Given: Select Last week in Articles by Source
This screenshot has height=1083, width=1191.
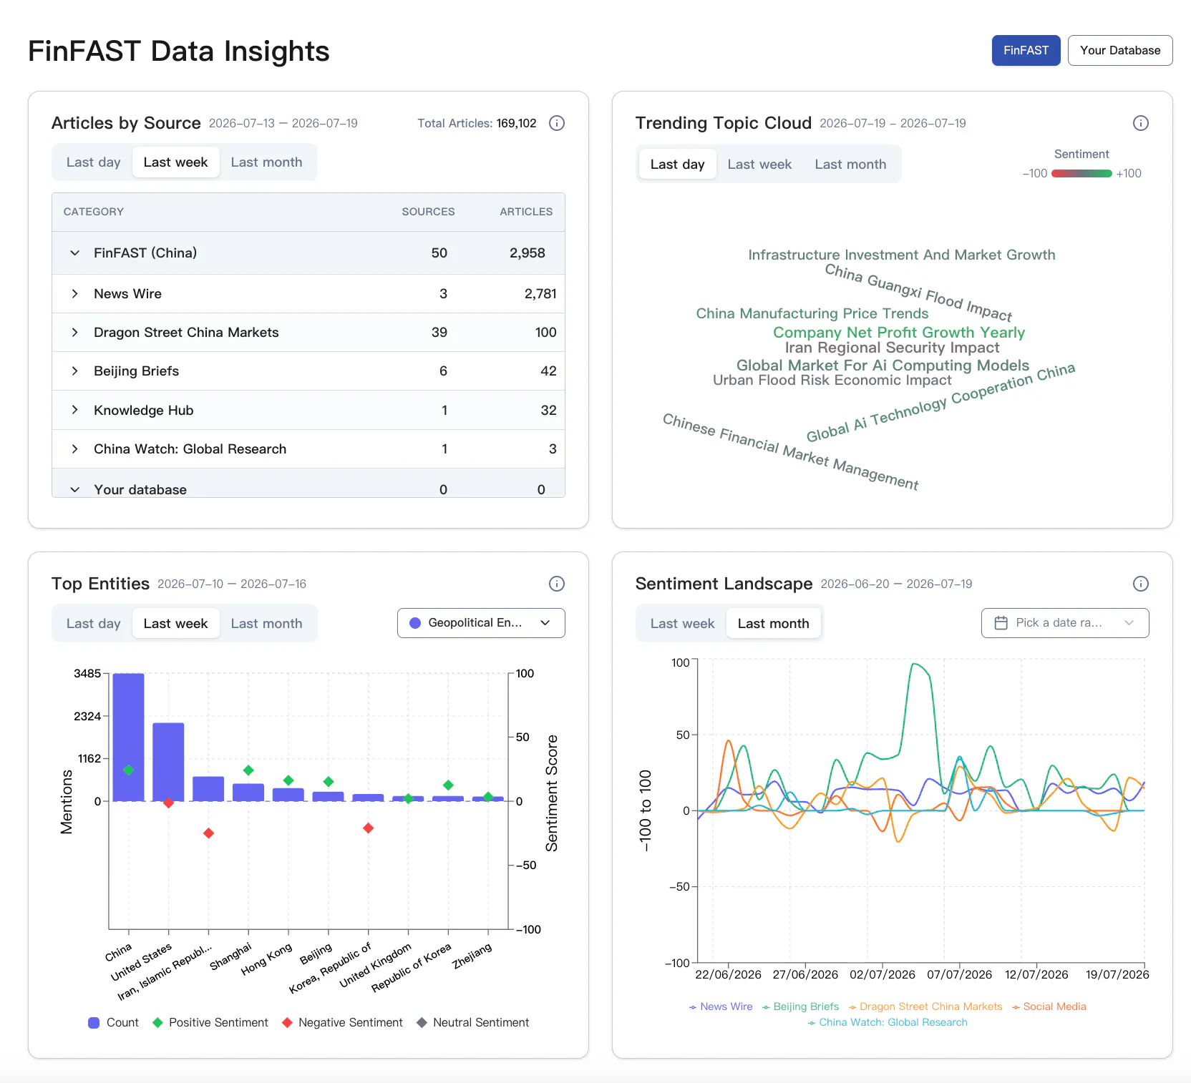Looking at the screenshot, I should 175,162.
